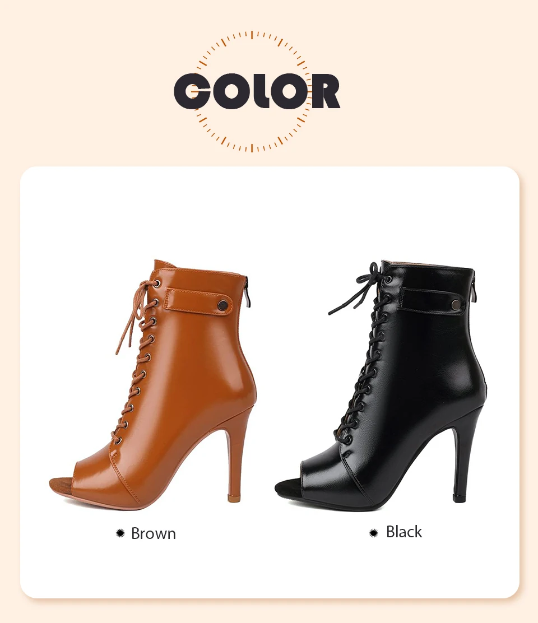Click the COLOR heading text
This screenshot has height=623, width=538.
(x=257, y=91)
